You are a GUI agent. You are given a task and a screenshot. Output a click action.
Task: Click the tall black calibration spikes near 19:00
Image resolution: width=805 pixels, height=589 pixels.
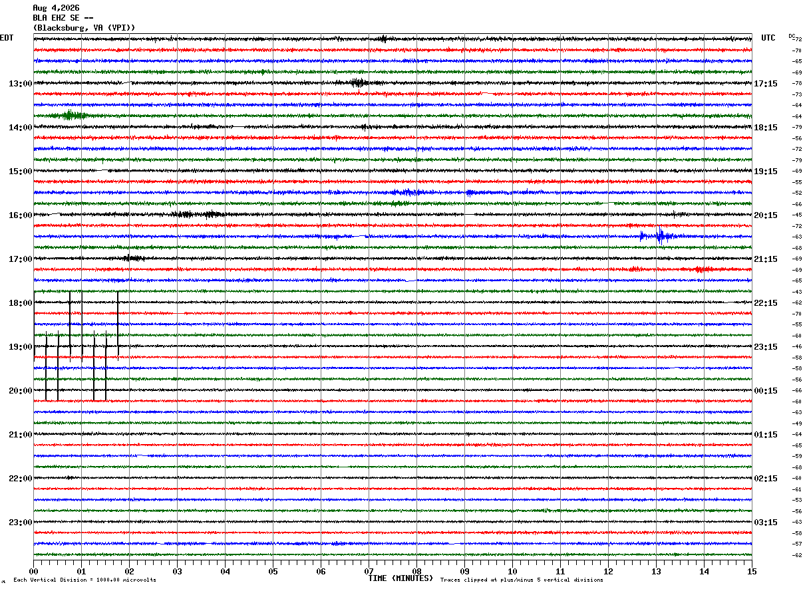(76, 346)
